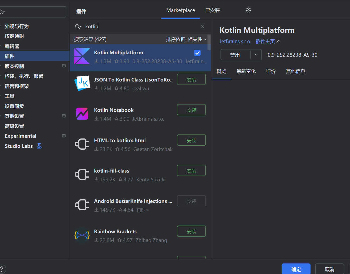Select the Kotlin Multiplatform result title

click(119, 52)
